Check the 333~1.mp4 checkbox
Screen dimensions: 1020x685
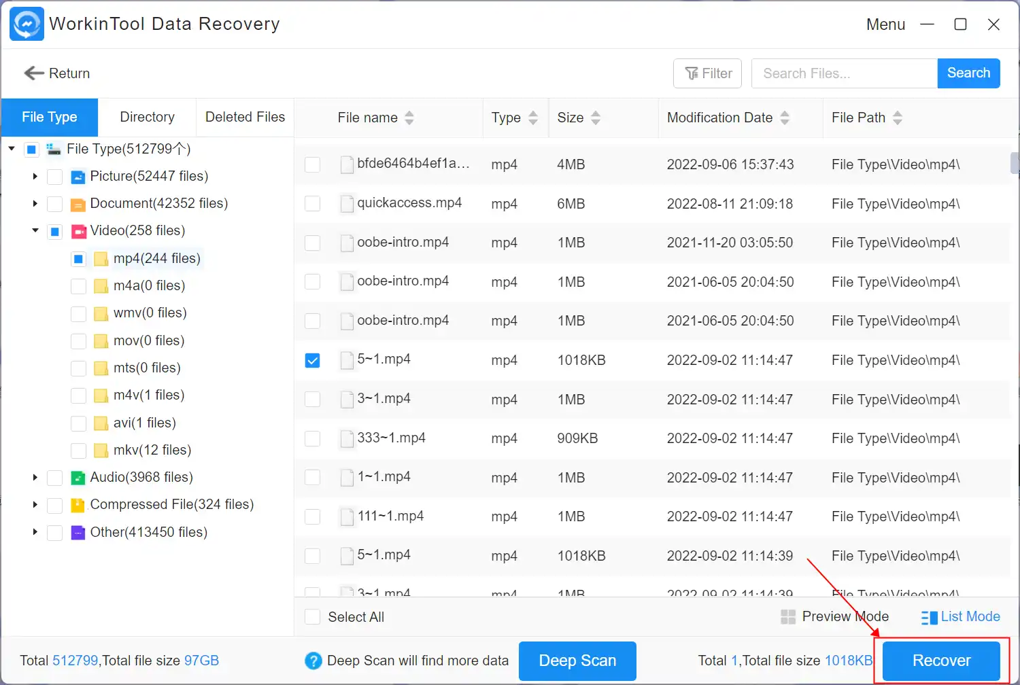(313, 439)
